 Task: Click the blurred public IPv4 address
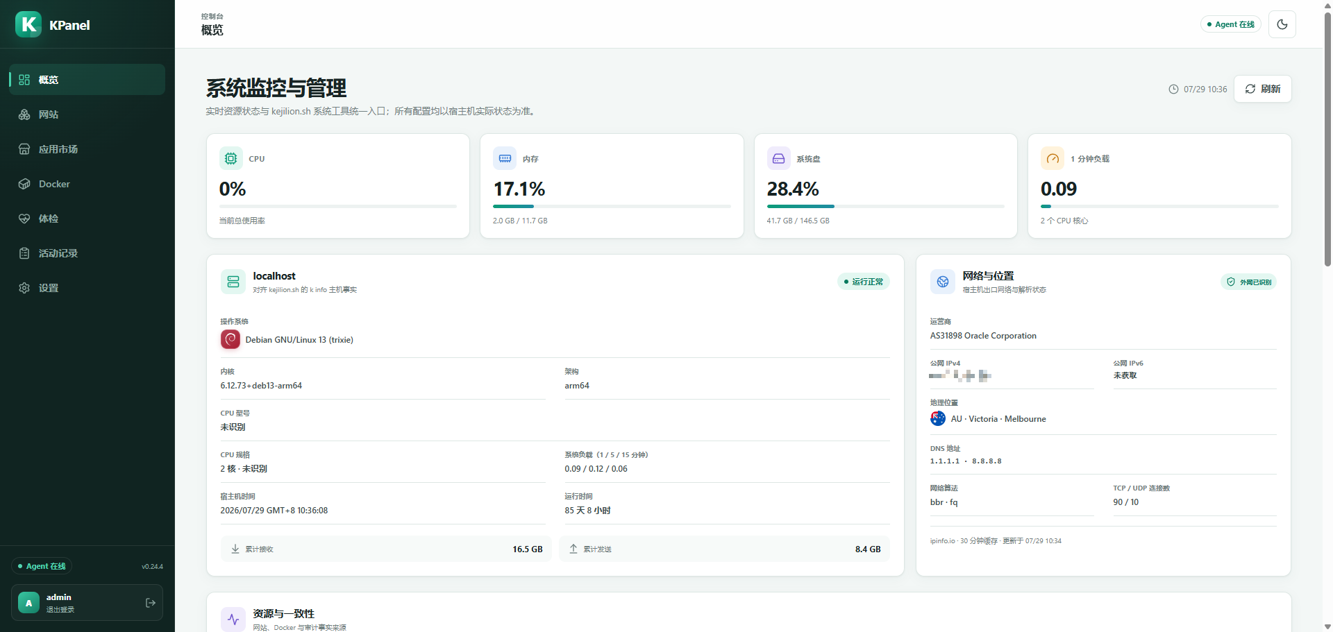pyautogui.click(x=960, y=375)
